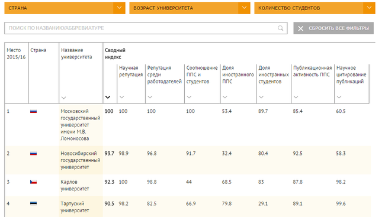This screenshot has height=217, width=385.
Task: Select value 32.4 in Новосибирский row
Action: (227, 154)
